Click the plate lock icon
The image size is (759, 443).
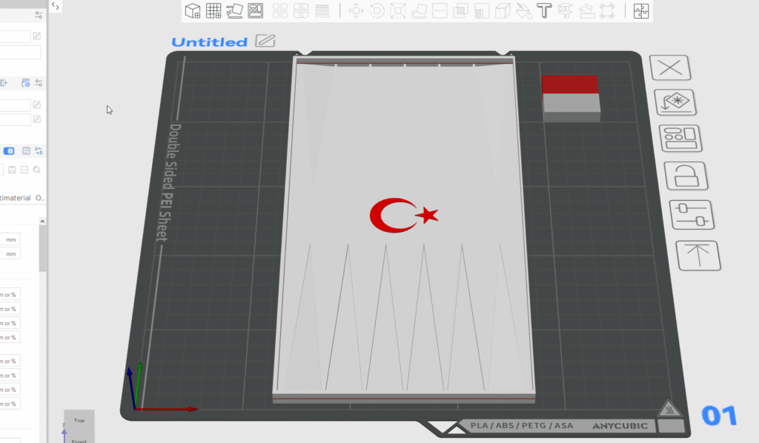pos(686,176)
